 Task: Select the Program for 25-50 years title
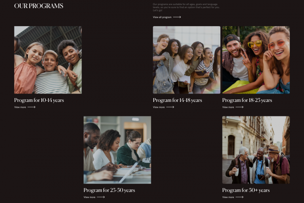109,190
